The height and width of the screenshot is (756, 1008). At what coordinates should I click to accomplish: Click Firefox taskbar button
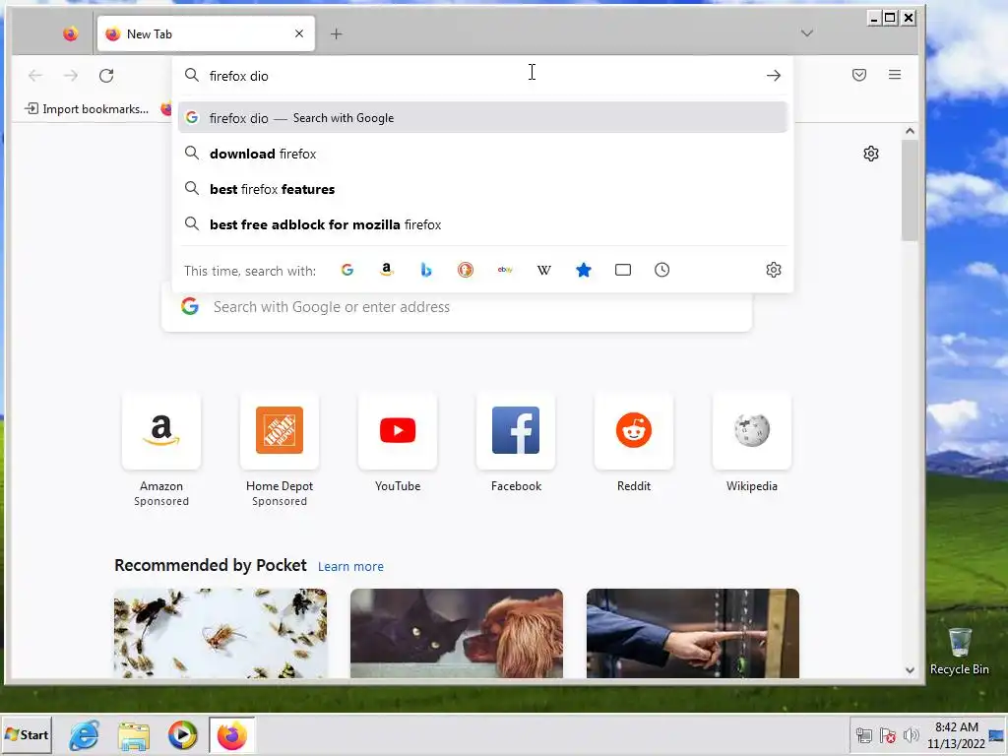[x=232, y=735]
